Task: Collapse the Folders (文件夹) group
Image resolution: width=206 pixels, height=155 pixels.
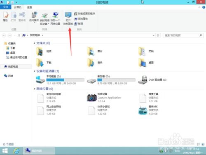Action: pyautogui.click(x=35, y=43)
